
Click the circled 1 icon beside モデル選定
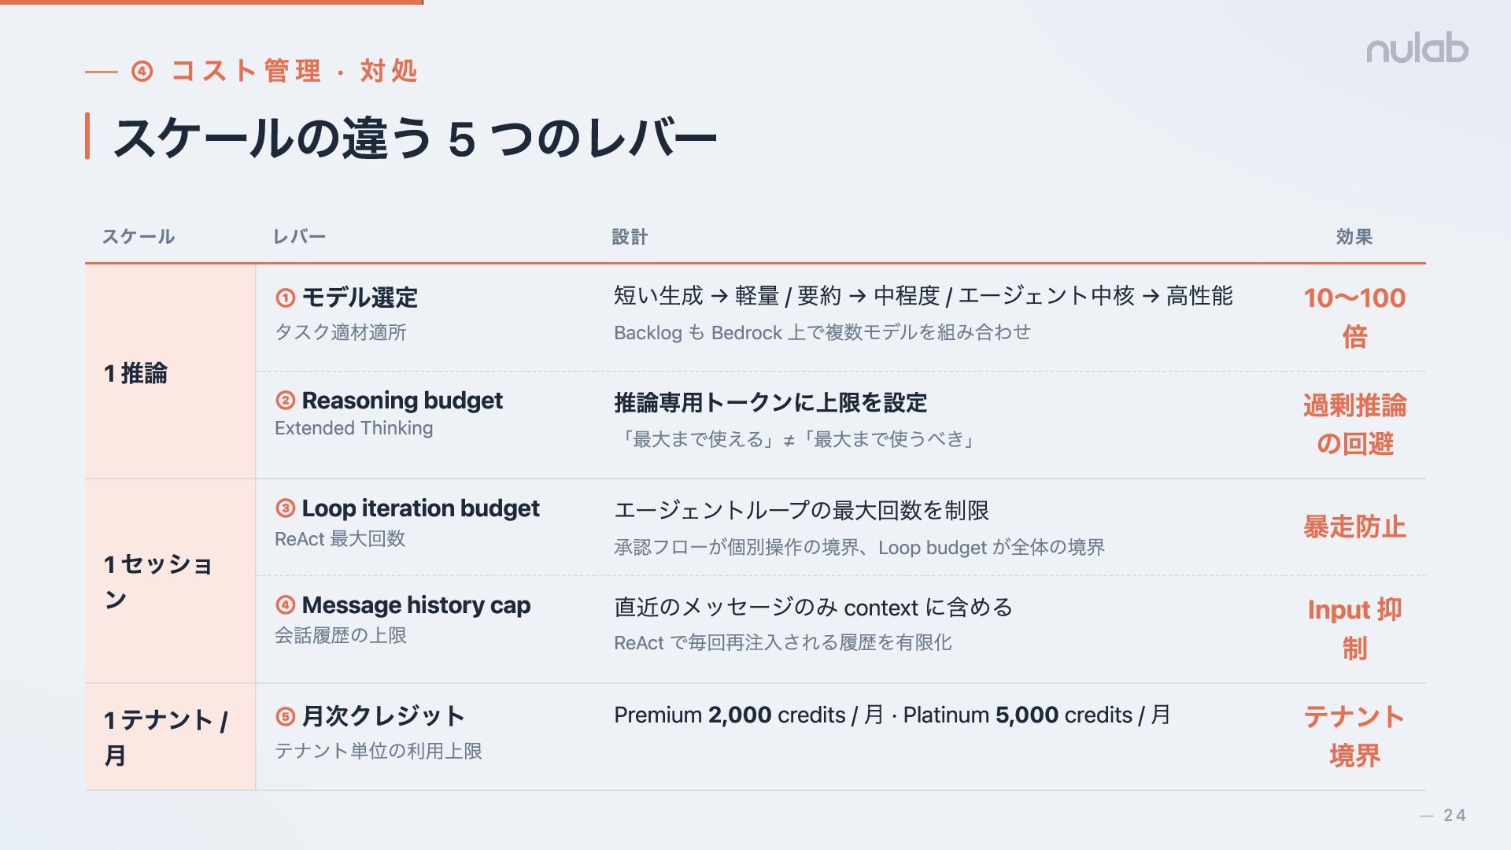285,298
